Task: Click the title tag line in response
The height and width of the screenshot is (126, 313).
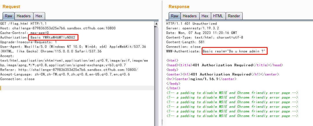Action: click(x=224, y=65)
